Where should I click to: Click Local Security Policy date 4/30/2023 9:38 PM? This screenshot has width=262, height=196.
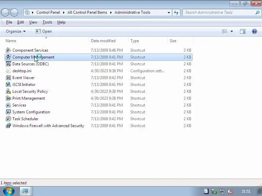click(107, 91)
